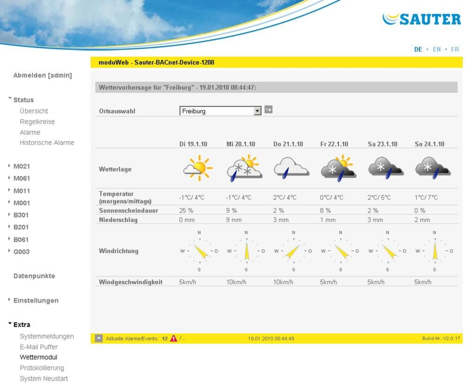Expand the B301 tree node
Viewport: 465px width, 385px height.
[9, 214]
